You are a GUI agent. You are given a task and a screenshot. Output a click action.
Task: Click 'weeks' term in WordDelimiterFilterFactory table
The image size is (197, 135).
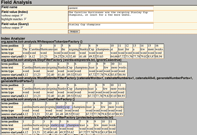(x=122, y=89)
